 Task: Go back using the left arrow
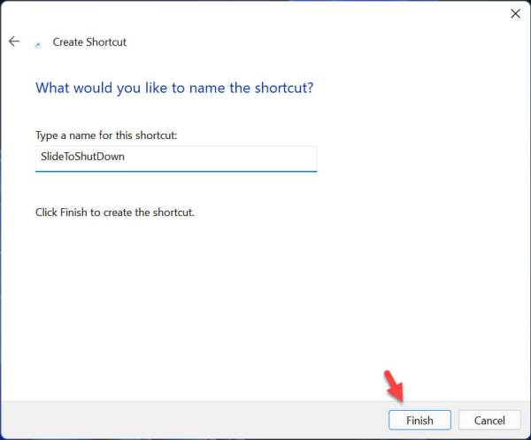point(14,42)
